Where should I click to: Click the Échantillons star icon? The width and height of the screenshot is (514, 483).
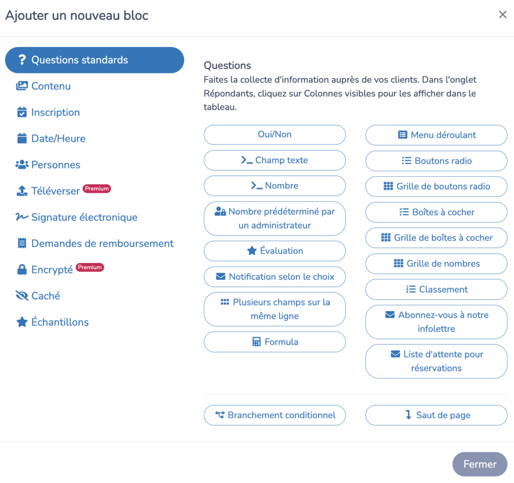point(22,322)
